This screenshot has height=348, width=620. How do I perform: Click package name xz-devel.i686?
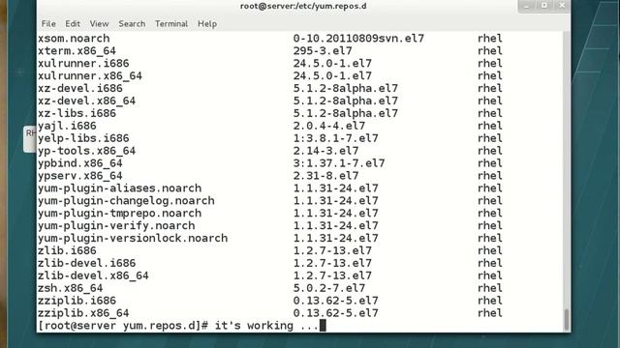(80, 88)
